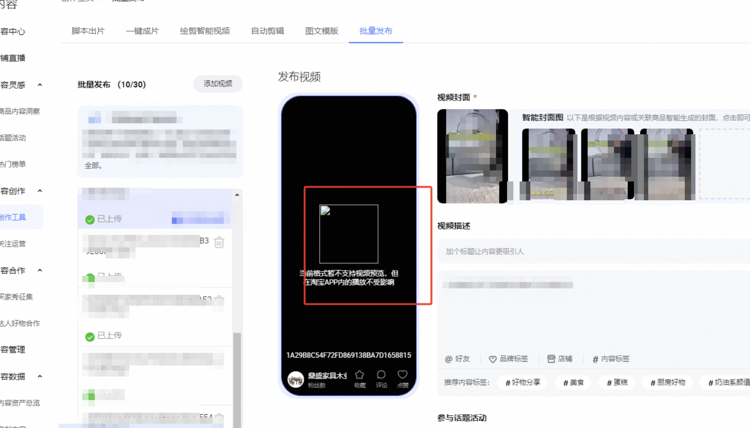The width and height of the screenshot is (750, 428).
Task: Select the highlighted first 已上传 video entry
Action: tap(155, 209)
